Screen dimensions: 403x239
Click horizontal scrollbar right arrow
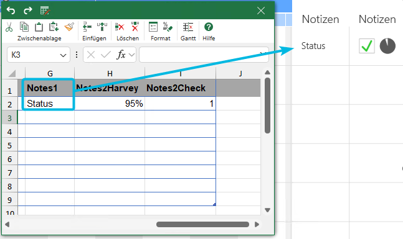[257, 224]
